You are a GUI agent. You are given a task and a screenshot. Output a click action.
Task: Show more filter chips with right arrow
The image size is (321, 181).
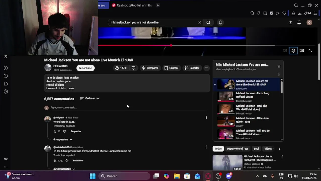click(x=279, y=149)
